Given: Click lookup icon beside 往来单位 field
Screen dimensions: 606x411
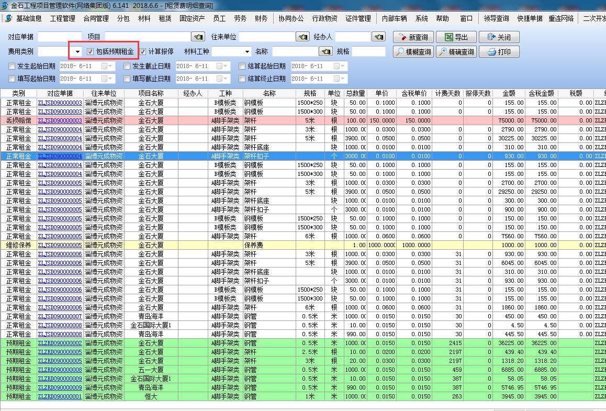Looking at the screenshot, I should [303, 37].
